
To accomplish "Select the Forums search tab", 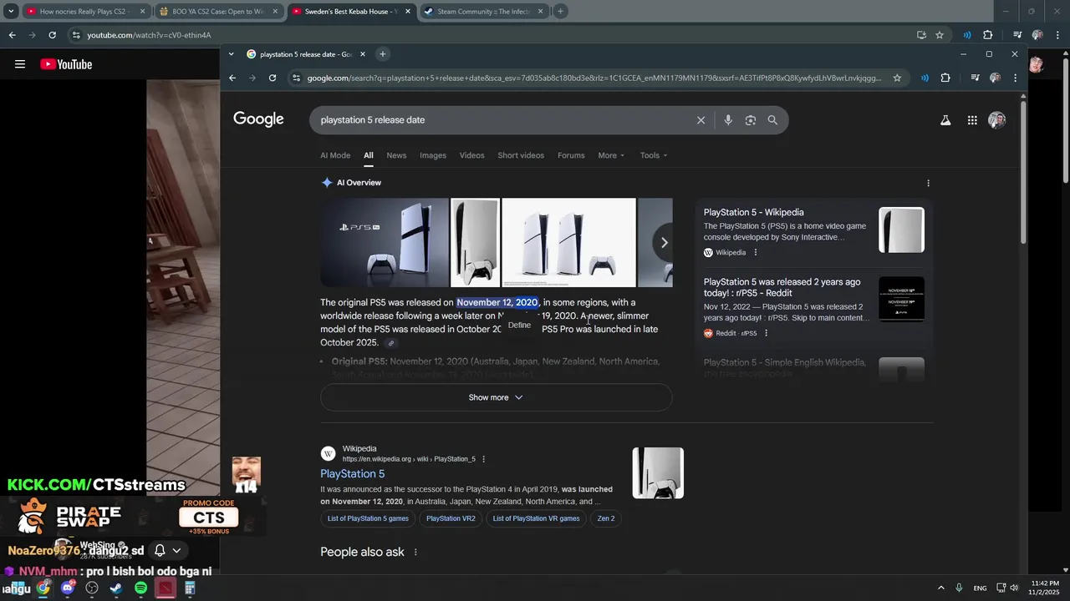I will tap(571, 155).
